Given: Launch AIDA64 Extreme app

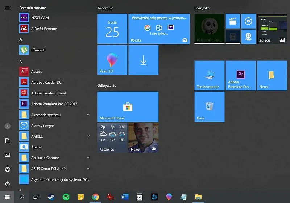Looking at the screenshot, I should click(55, 29).
